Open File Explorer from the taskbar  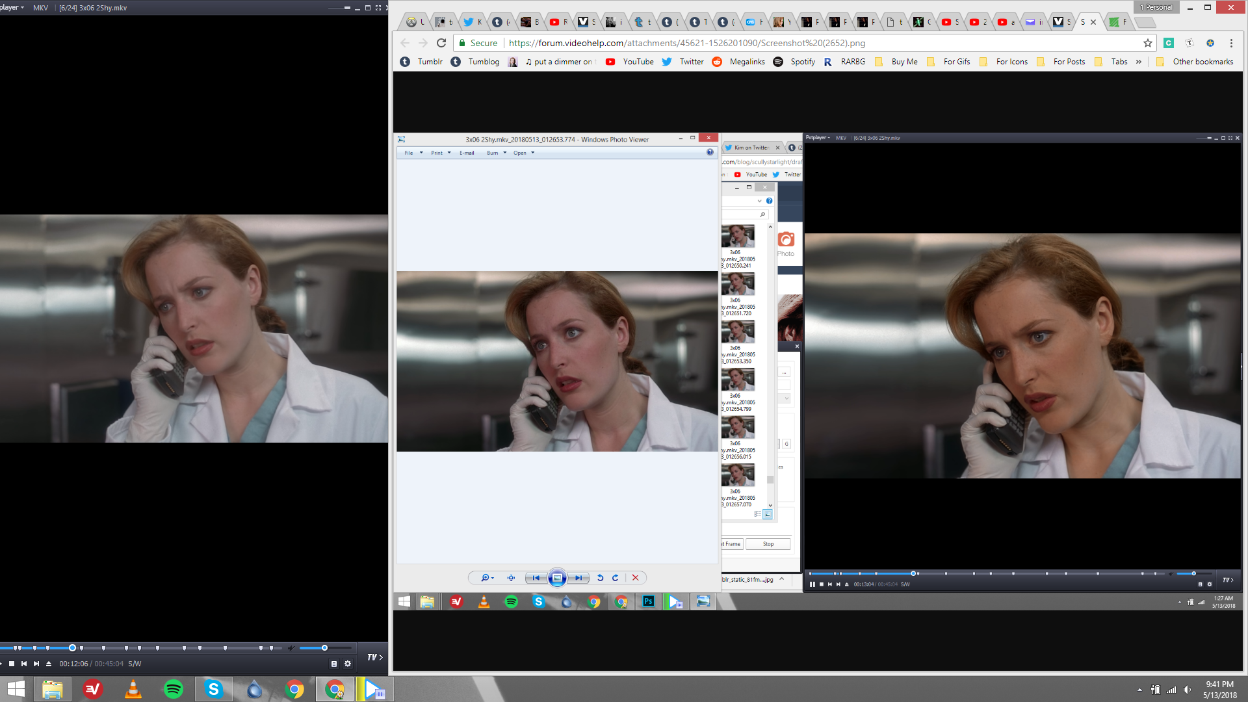[x=52, y=689]
